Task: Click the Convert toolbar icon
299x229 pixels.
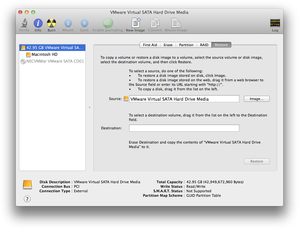Action: pos(155,23)
